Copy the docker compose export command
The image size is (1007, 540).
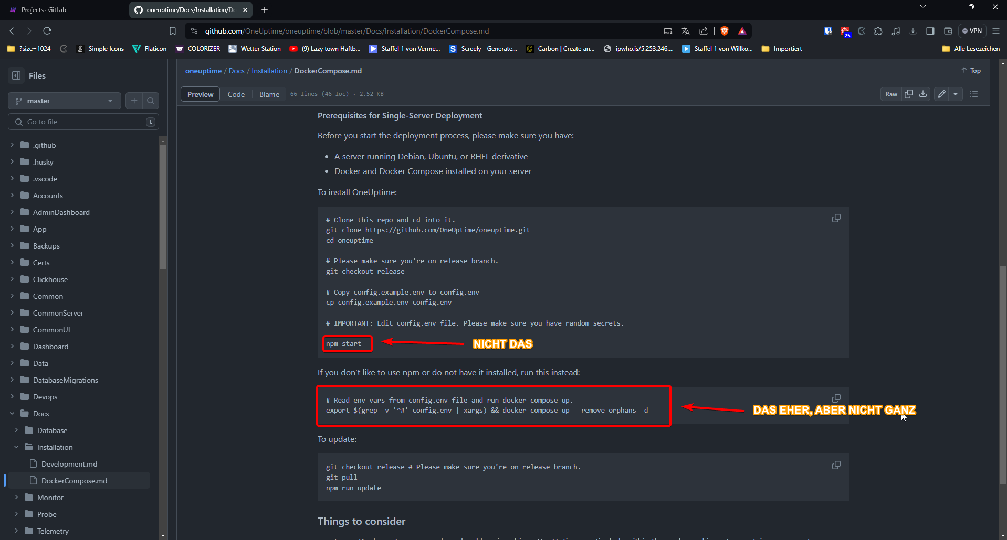pyautogui.click(x=836, y=398)
